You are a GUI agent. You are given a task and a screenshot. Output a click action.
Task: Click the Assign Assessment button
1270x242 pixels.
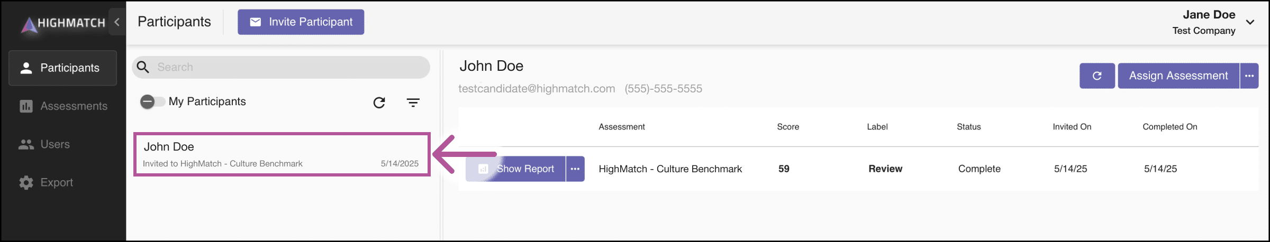point(1178,76)
